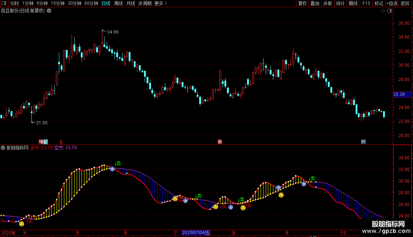Click the 2025年 axis label

tap(8, 233)
